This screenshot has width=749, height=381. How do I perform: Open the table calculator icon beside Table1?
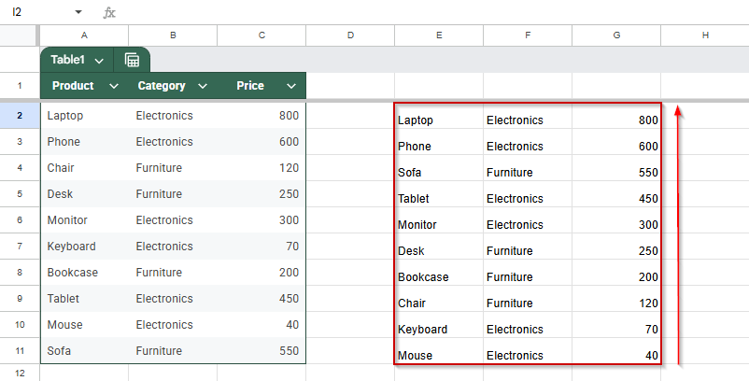132,60
